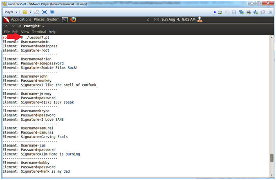Click the line Signature=root
Viewport: 276px width, 180px height.
pyautogui.click(x=26, y=51)
